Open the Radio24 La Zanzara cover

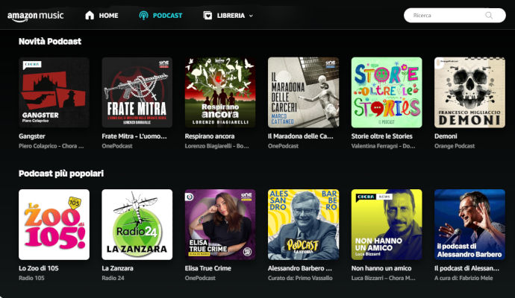pyautogui.click(x=137, y=224)
